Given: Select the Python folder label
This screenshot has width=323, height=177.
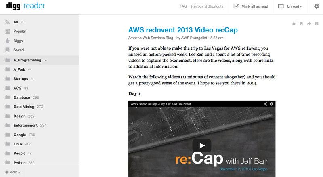Looking at the screenshot, I should [19, 162].
